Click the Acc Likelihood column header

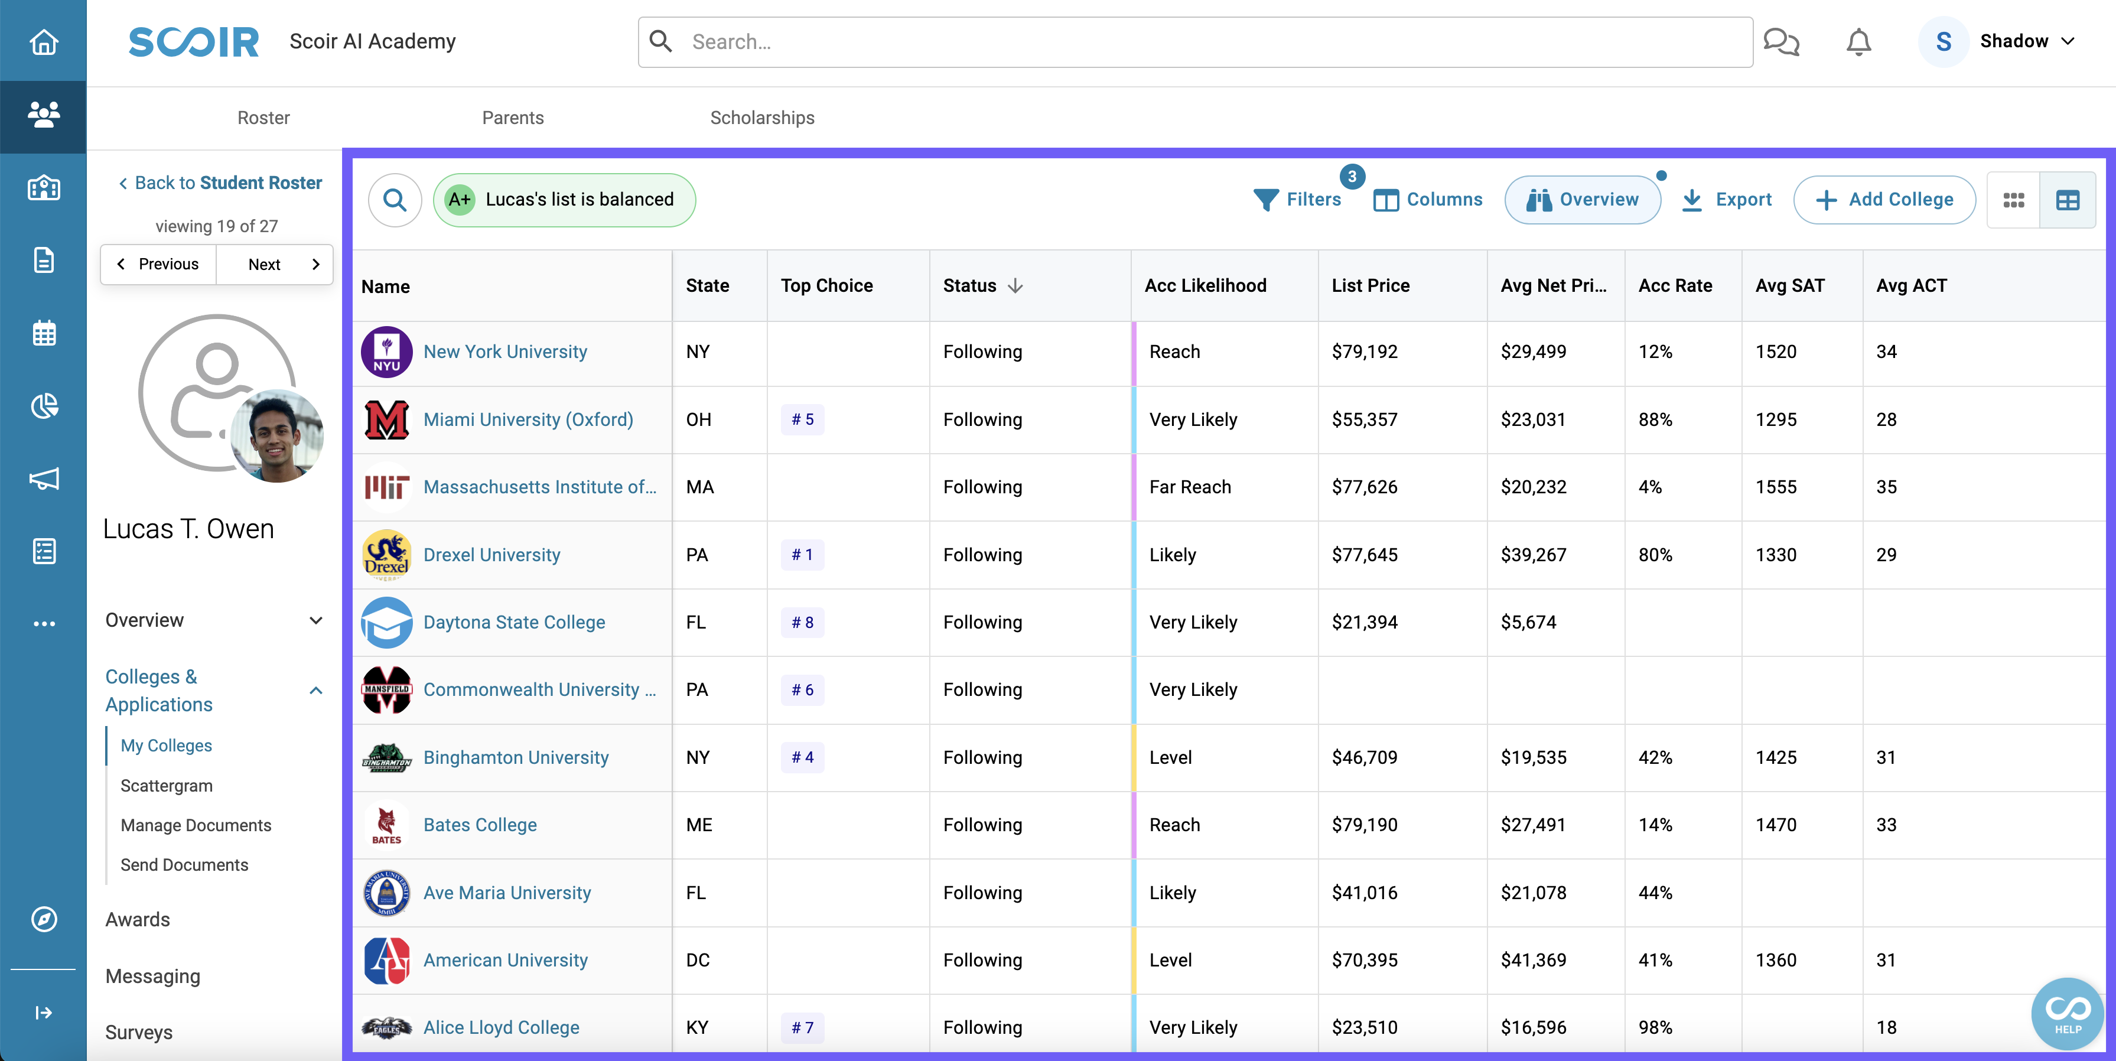1205,286
